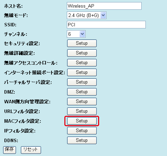Screen dimensions: 167x156
Task: Open インターネット接続ポート設定 Setup button
Action: [82, 72]
